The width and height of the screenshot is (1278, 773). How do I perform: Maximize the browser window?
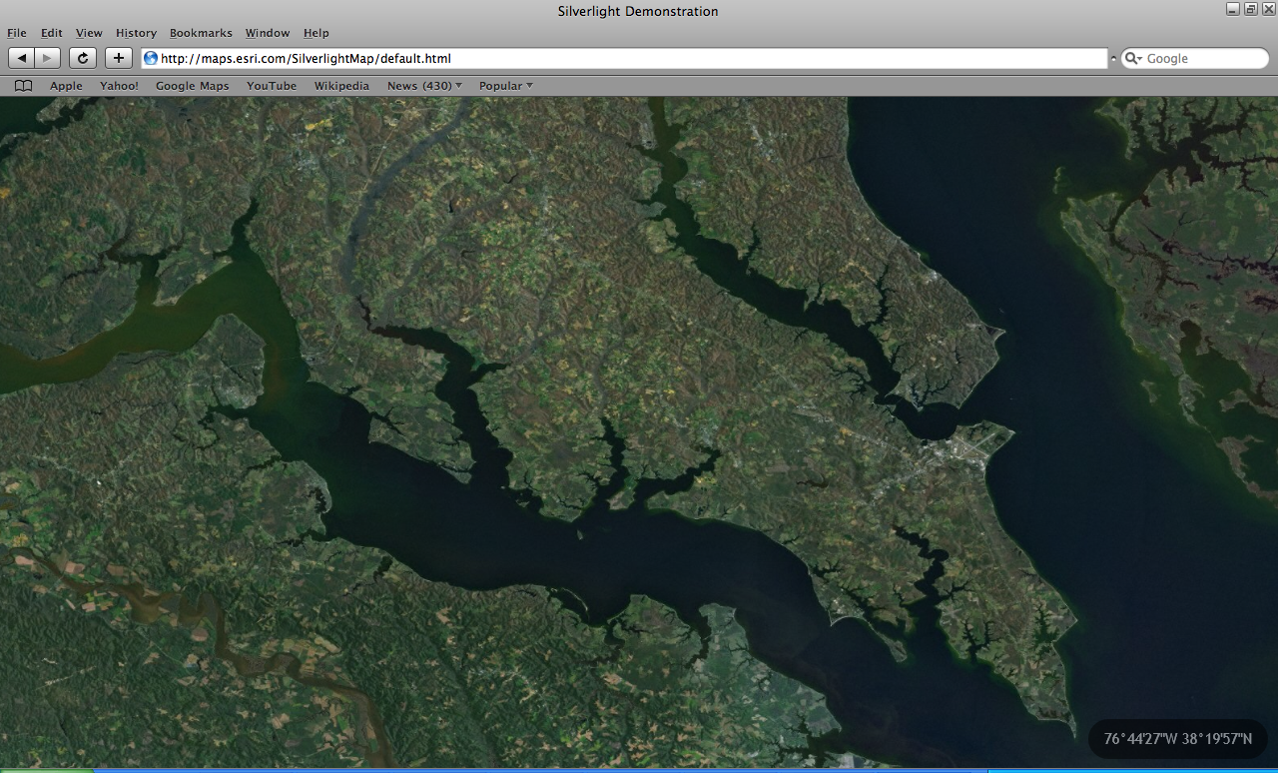1250,9
